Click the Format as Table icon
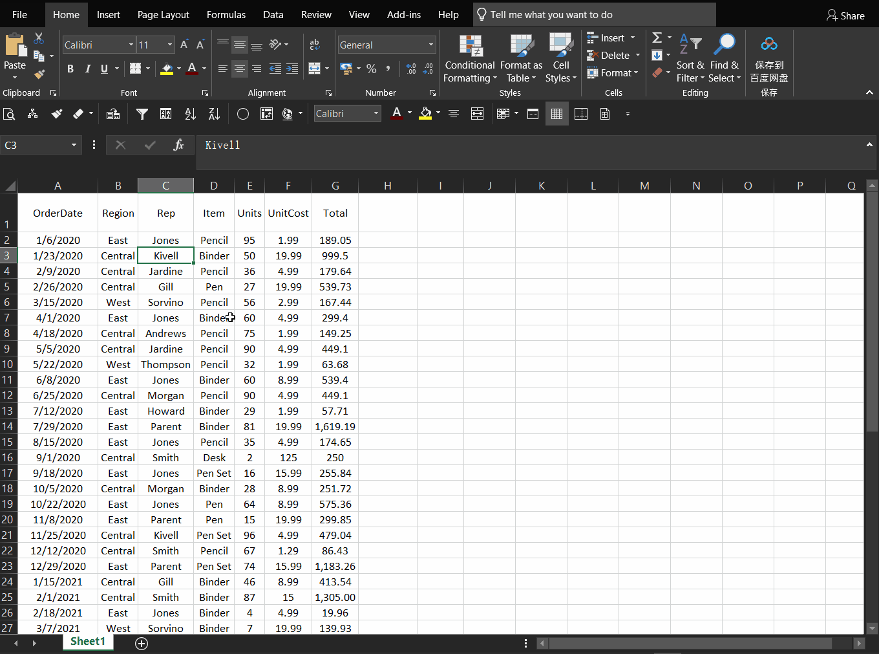879x654 pixels. tap(521, 45)
